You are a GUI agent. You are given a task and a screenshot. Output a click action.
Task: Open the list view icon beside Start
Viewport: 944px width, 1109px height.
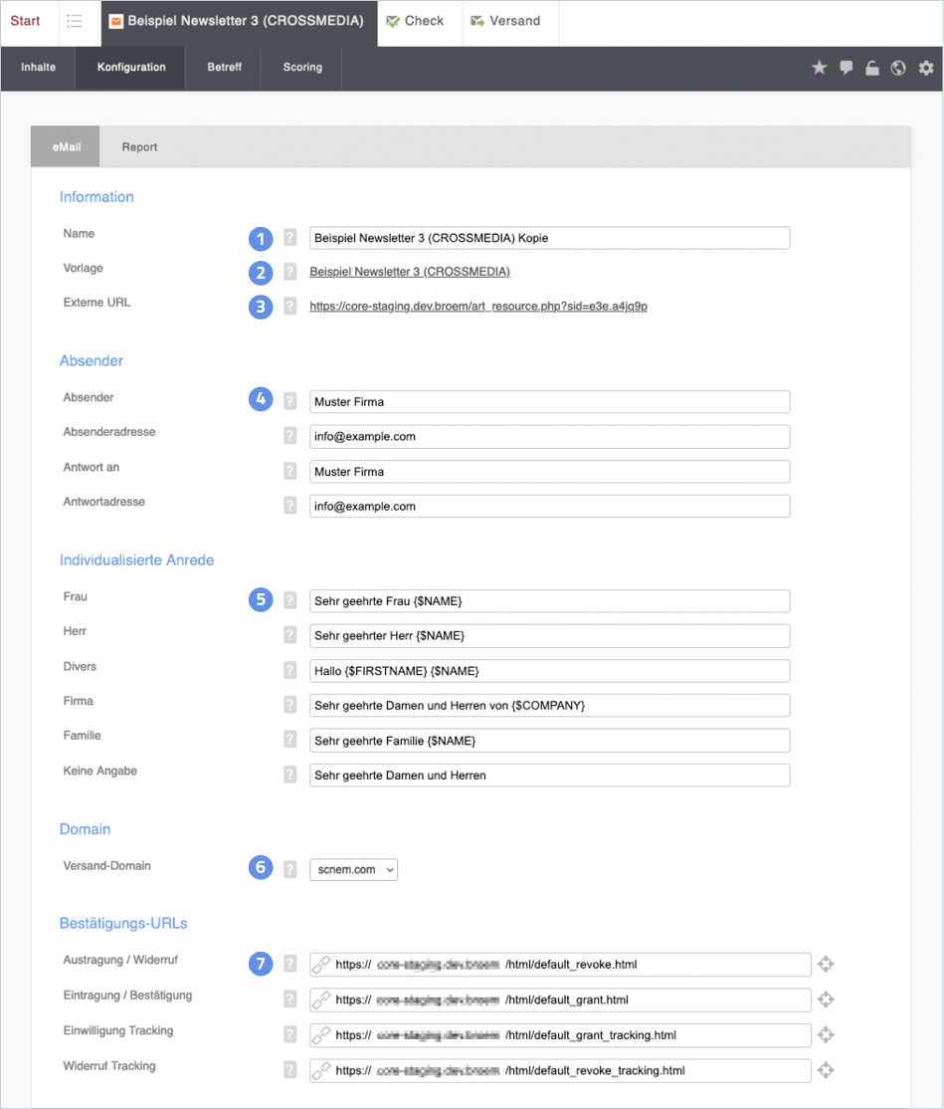[x=75, y=22]
